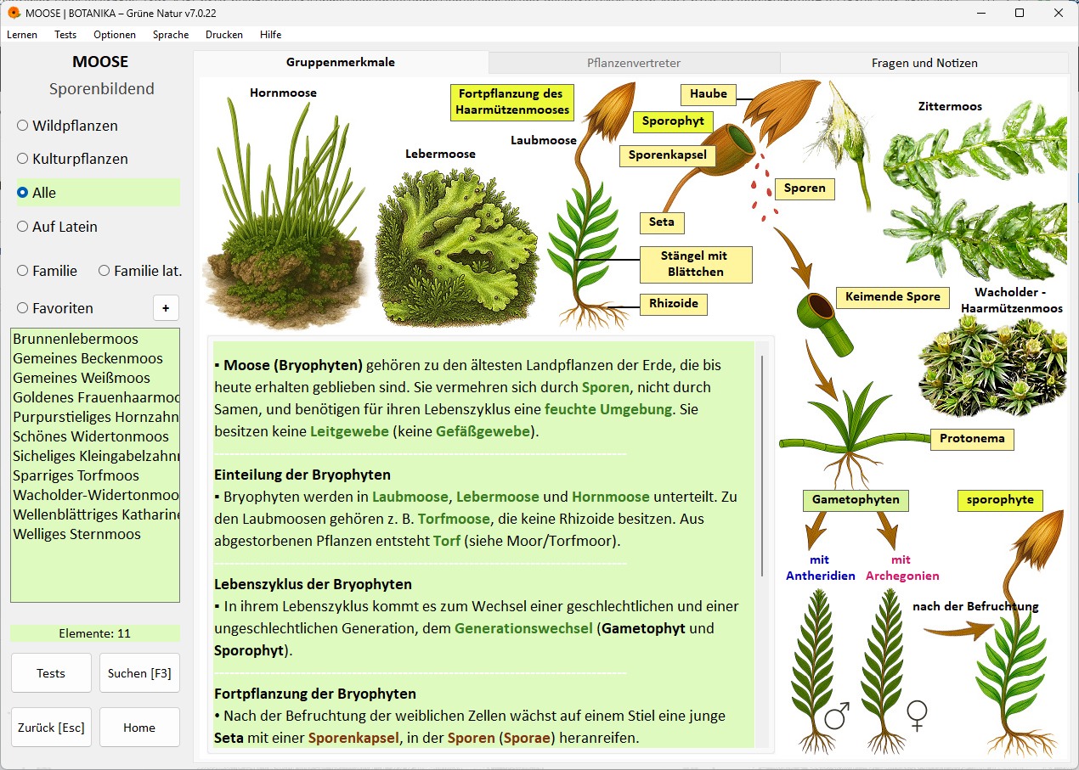Click the Wacholder-Haarmützenmoos image
The height and width of the screenshot is (770, 1079).
click(x=993, y=367)
